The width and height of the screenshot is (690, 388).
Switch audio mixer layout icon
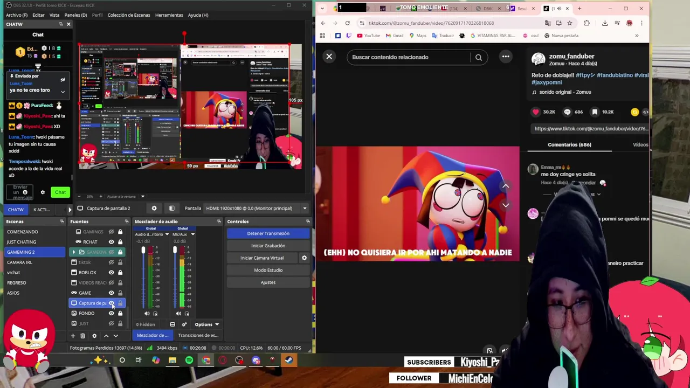[x=172, y=324]
